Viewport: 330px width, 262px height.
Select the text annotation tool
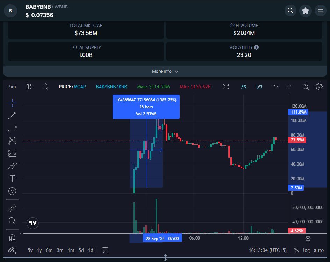click(12, 179)
